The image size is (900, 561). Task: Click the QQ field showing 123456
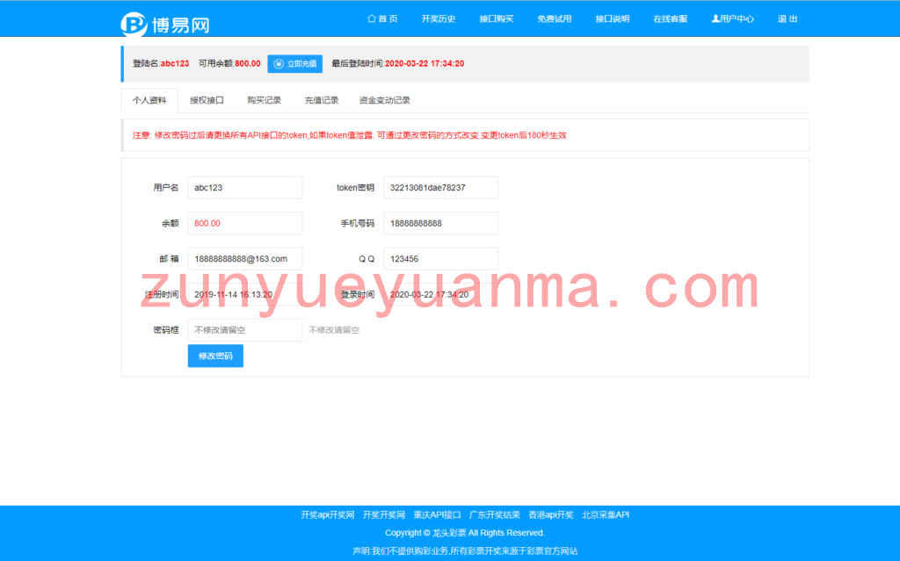tap(440, 259)
